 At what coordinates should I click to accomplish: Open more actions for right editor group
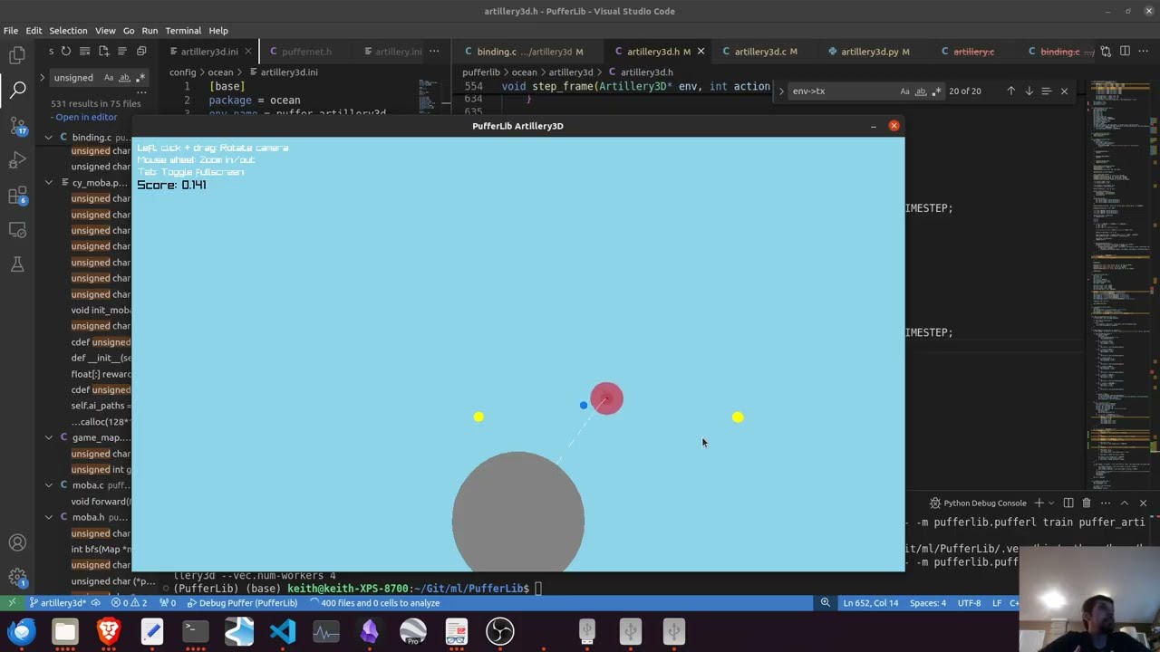(1144, 52)
